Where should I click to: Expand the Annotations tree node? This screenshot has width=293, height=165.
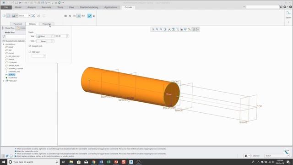coord(4,44)
